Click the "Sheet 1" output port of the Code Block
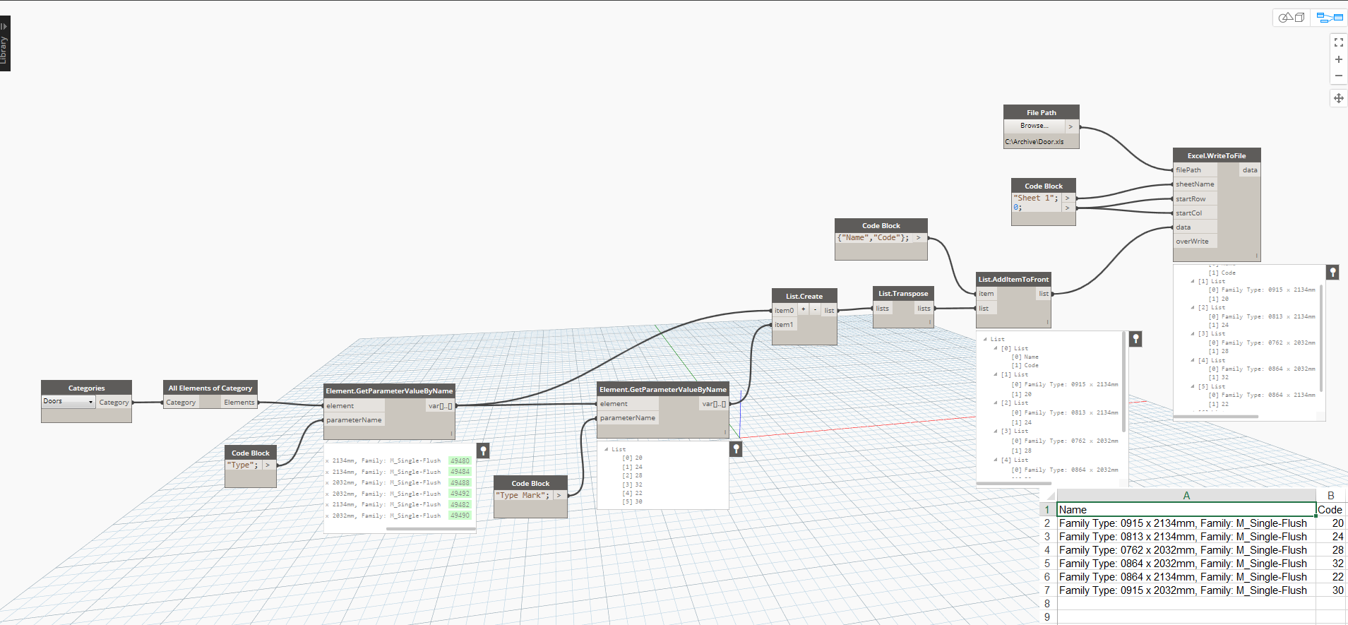 point(1068,198)
